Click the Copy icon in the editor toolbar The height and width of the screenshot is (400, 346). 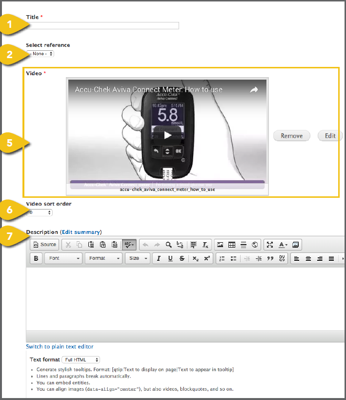point(80,245)
